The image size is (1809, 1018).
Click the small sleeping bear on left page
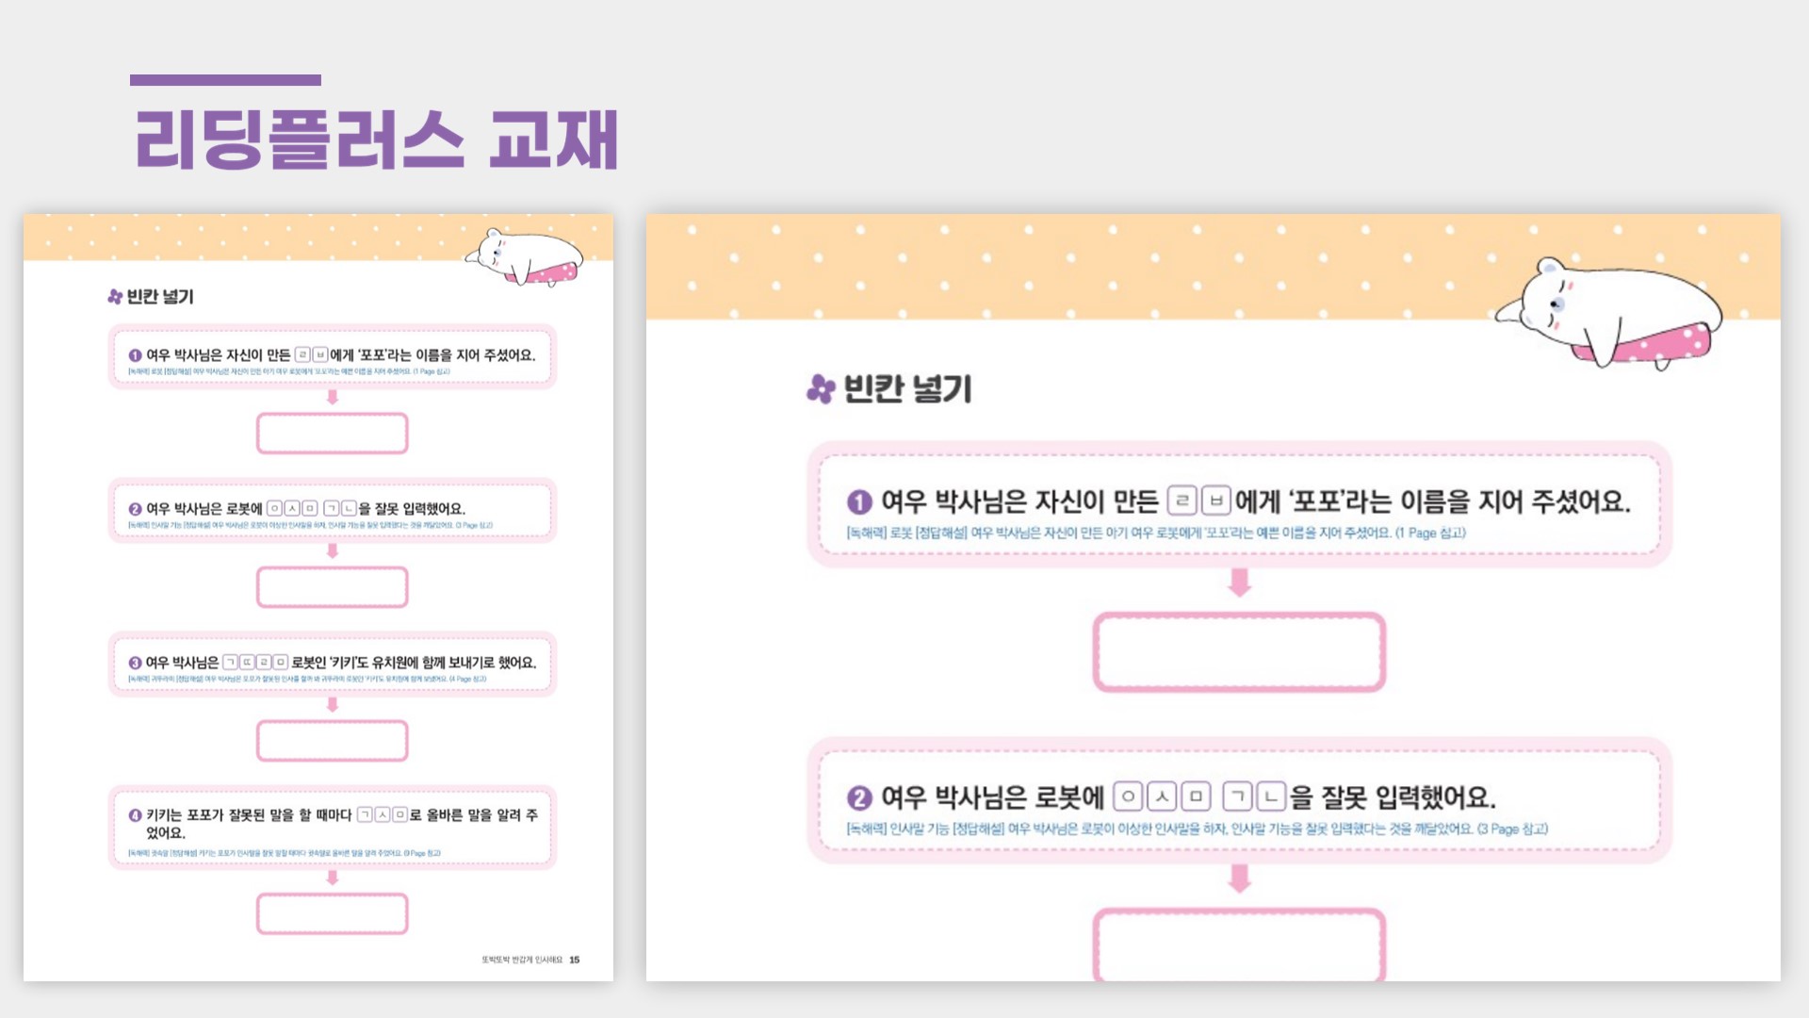coord(524,256)
